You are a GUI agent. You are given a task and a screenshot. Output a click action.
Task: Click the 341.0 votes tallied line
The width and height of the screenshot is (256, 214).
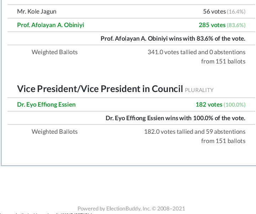click(196, 52)
